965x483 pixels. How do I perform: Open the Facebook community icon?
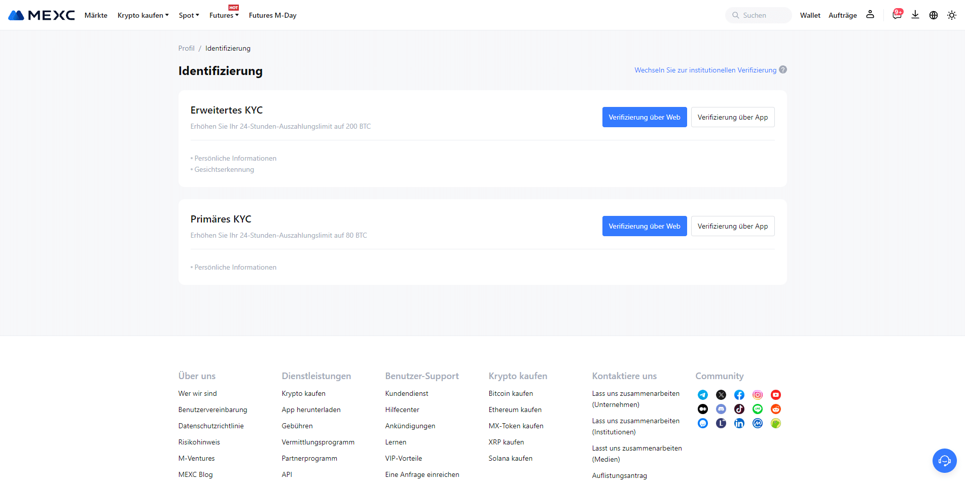pos(739,395)
